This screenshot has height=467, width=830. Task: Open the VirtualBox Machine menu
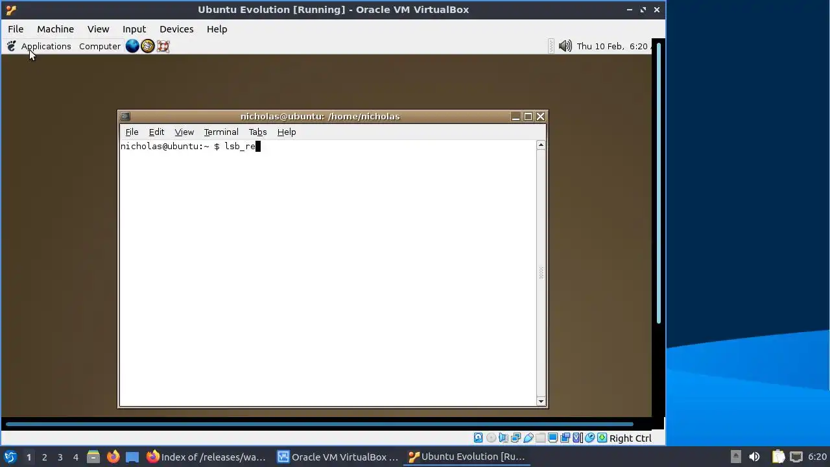click(55, 29)
